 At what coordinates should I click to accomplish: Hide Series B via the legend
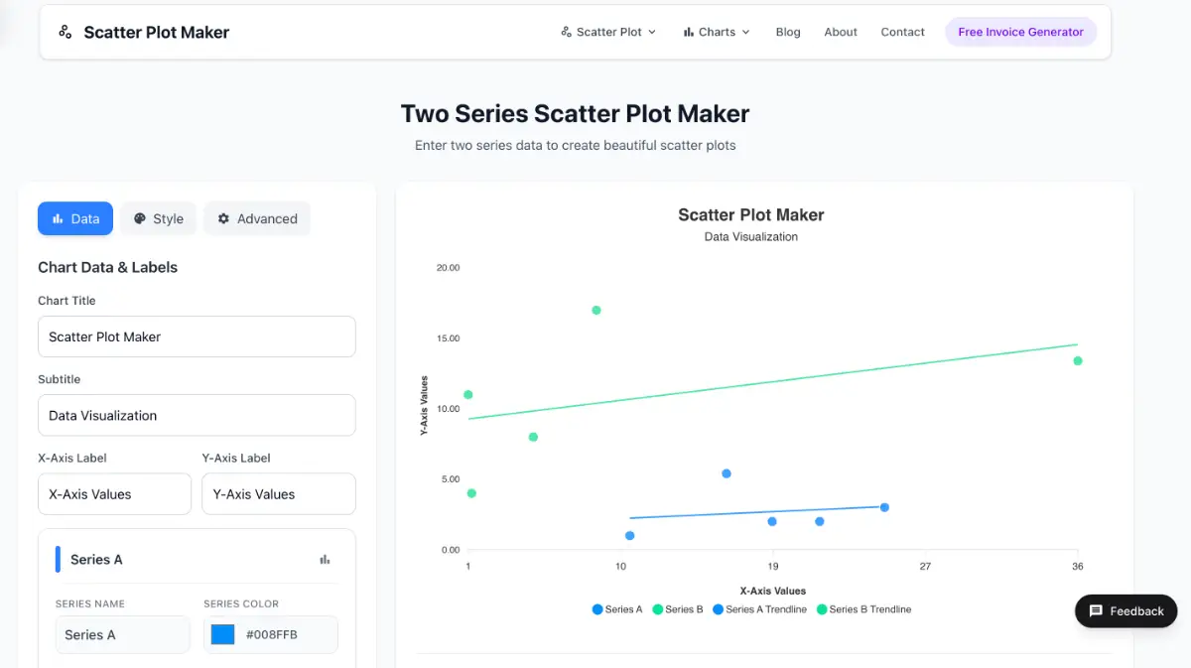[678, 608]
